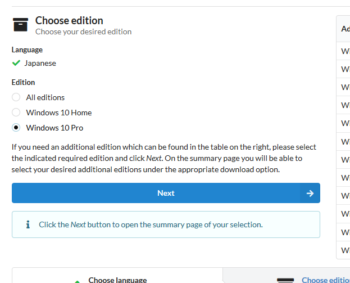Viewport: 350px width, 283px height.
Task: Click the Language section label
Action: 27,50
